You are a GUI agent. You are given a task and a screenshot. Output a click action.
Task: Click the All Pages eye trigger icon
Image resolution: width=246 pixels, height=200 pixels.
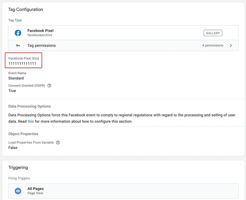point(18,191)
